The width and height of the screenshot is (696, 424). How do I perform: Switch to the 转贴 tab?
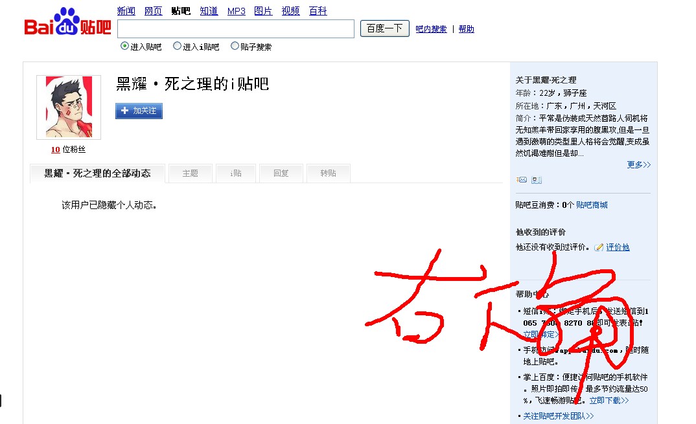coord(329,173)
